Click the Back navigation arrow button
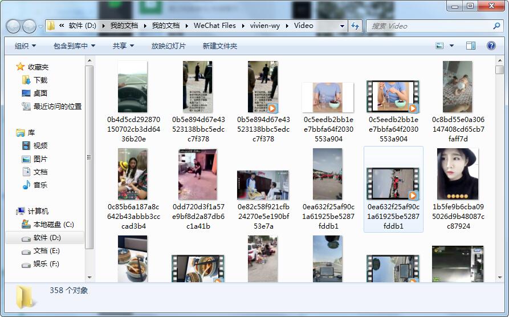Viewport: 509px width, 317px height. pos(13,26)
